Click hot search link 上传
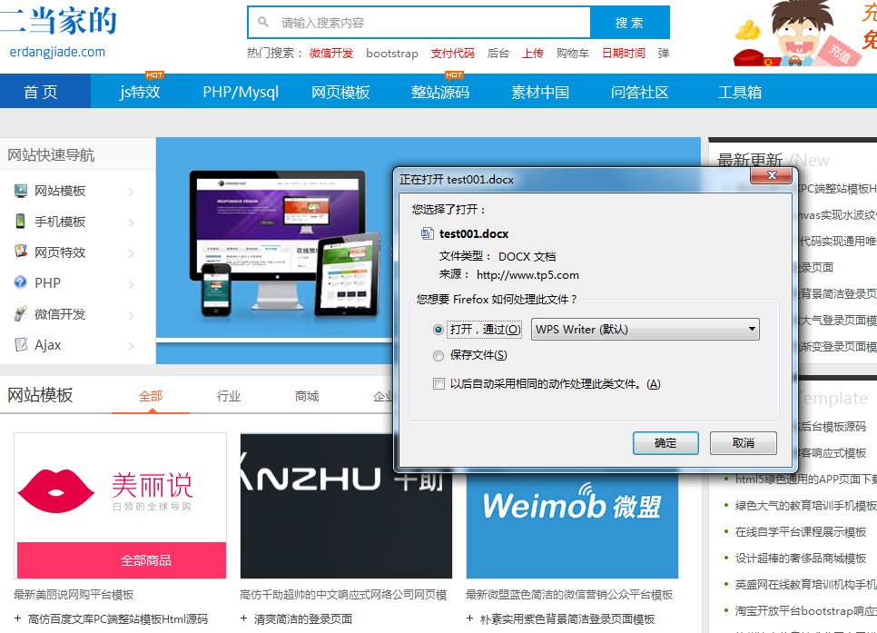The width and height of the screenshot is (877, 633). tap(532, 54)
